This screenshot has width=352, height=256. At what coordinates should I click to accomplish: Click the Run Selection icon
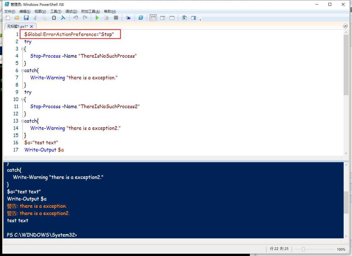pyautogui.click(x=106, y=18)
